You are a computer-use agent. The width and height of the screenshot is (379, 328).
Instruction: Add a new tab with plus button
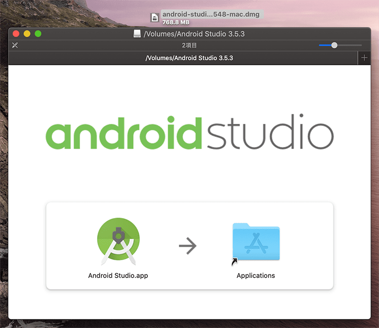364,58
